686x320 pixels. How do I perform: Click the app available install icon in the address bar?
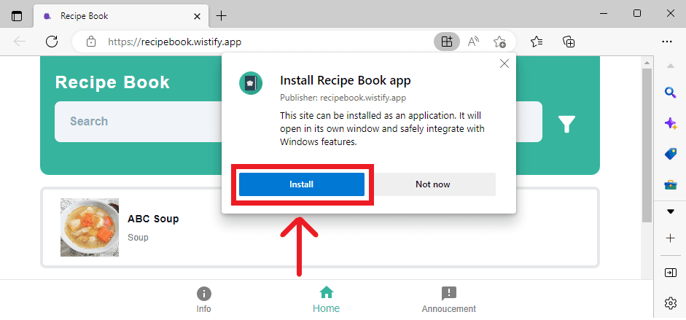pos(447,42)
